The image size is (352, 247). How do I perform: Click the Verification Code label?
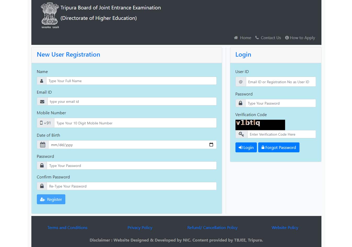[x=251, y=115]
